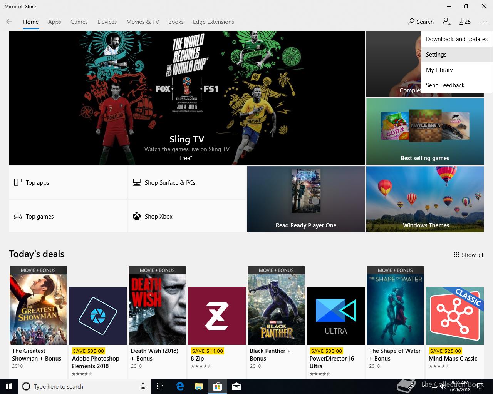Click the Show all grid icon
This screenshot has height=394, width=493.
(x=456, y=255)
